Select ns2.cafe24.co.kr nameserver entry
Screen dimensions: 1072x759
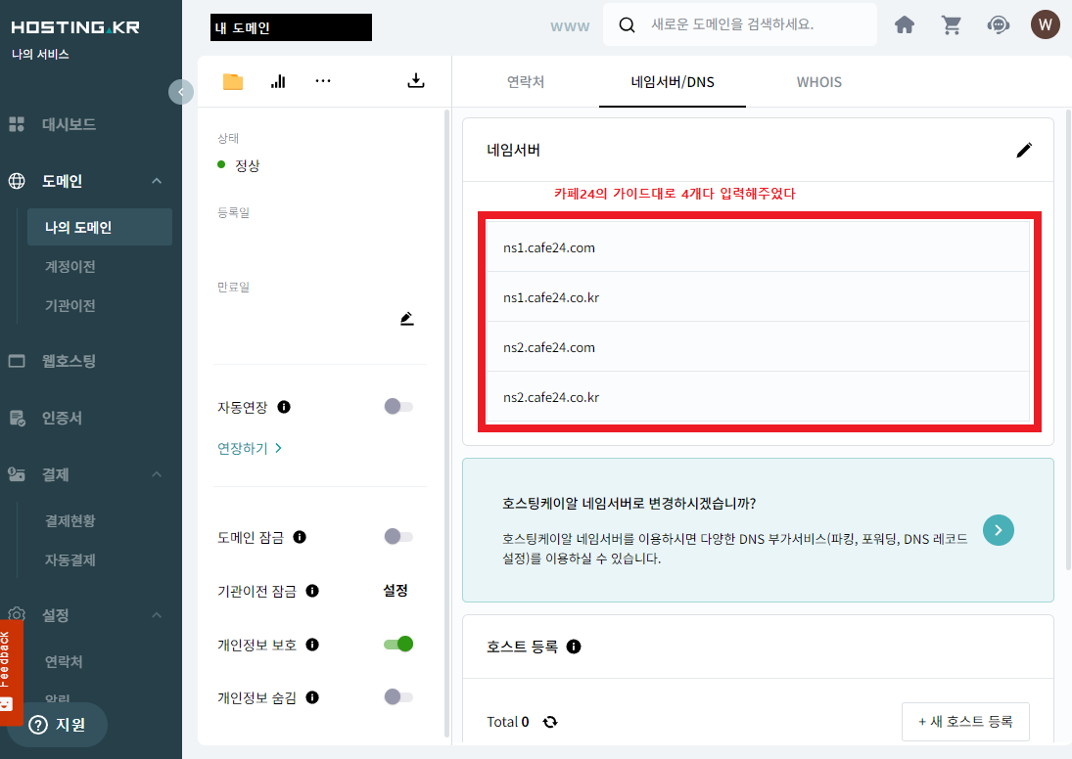758,397
